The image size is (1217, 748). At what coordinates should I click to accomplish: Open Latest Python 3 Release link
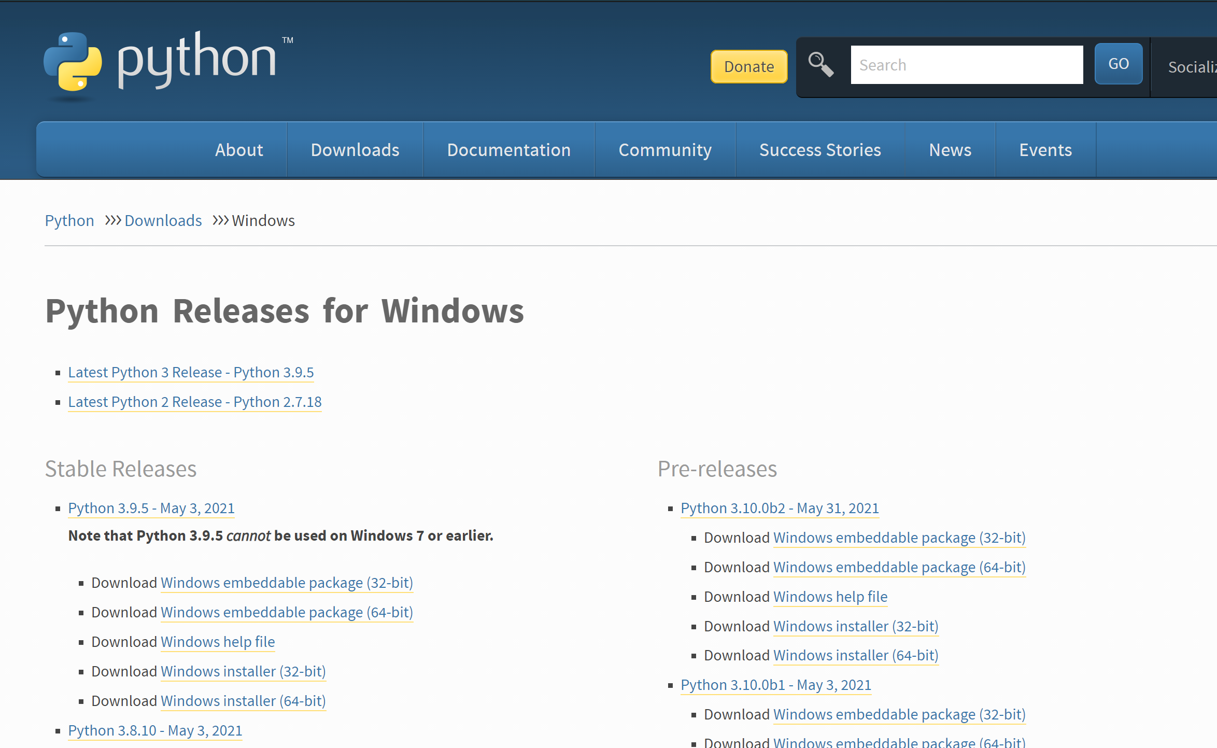pos(191,372)
